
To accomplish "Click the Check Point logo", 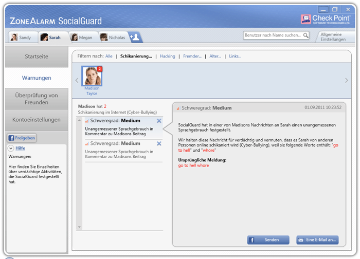I will pos(326,19).
